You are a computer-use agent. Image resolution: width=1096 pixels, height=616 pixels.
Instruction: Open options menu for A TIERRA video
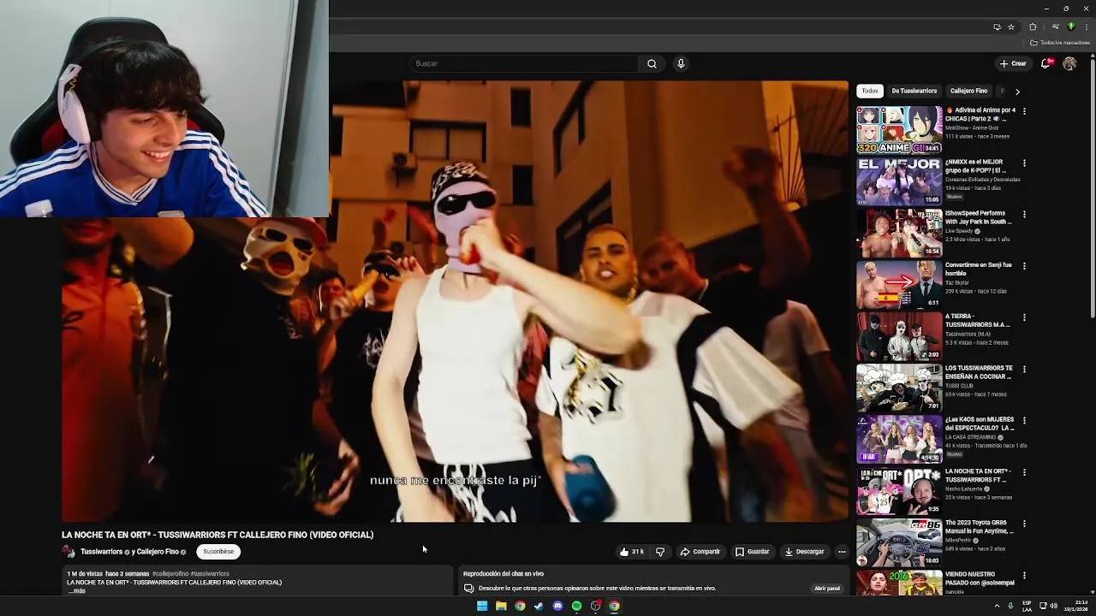coord(1024,317)
